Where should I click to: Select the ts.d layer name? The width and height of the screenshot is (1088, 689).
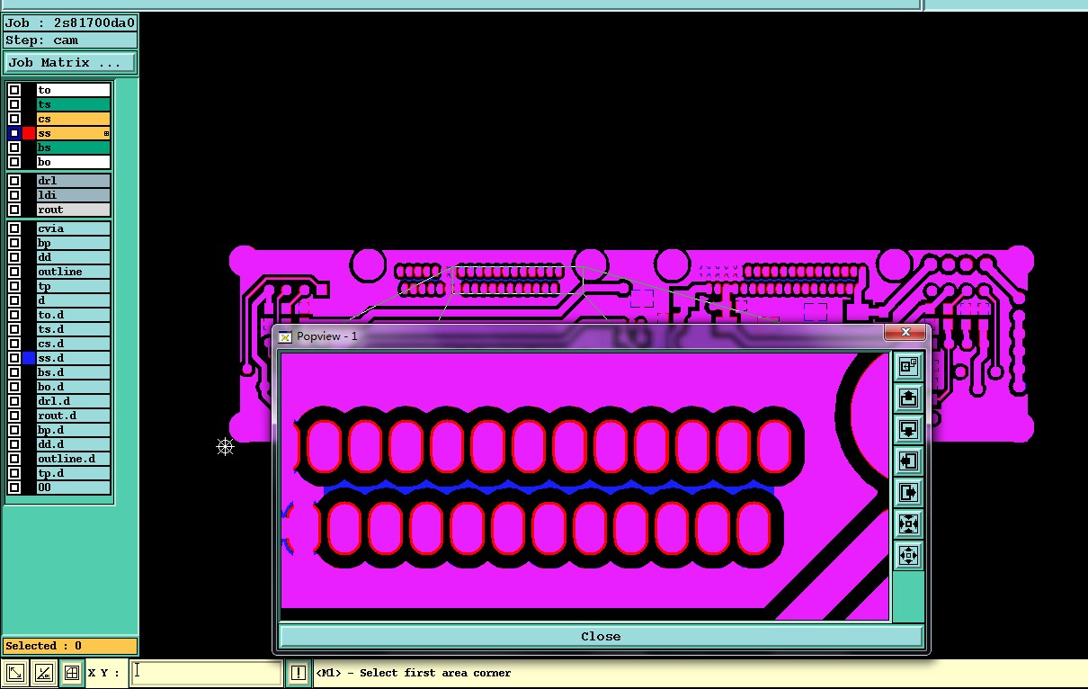pos(74,329)
